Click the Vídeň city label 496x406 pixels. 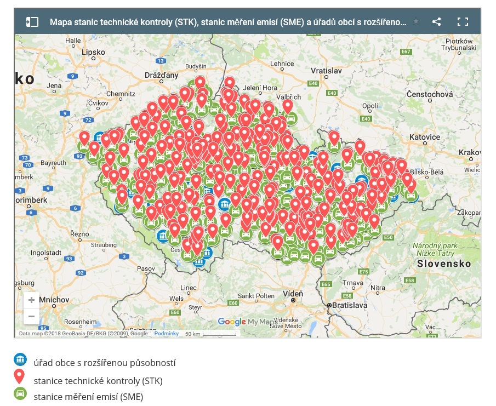click(293, 294)
